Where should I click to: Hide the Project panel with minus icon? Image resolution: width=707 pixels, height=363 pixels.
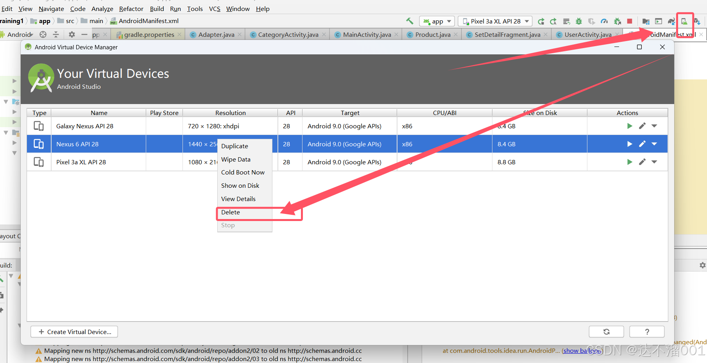click(x=84, y=34)
